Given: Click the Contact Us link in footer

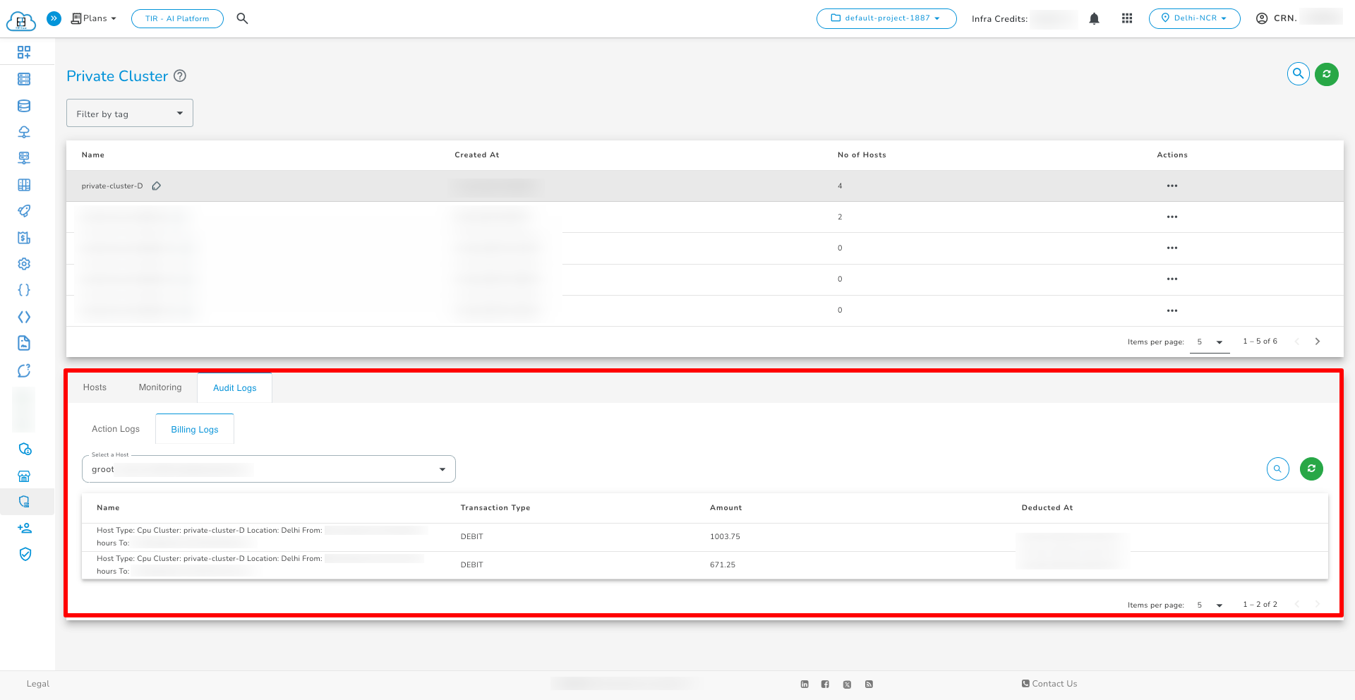Looking at the screenshot, I should click(1050, 683).
